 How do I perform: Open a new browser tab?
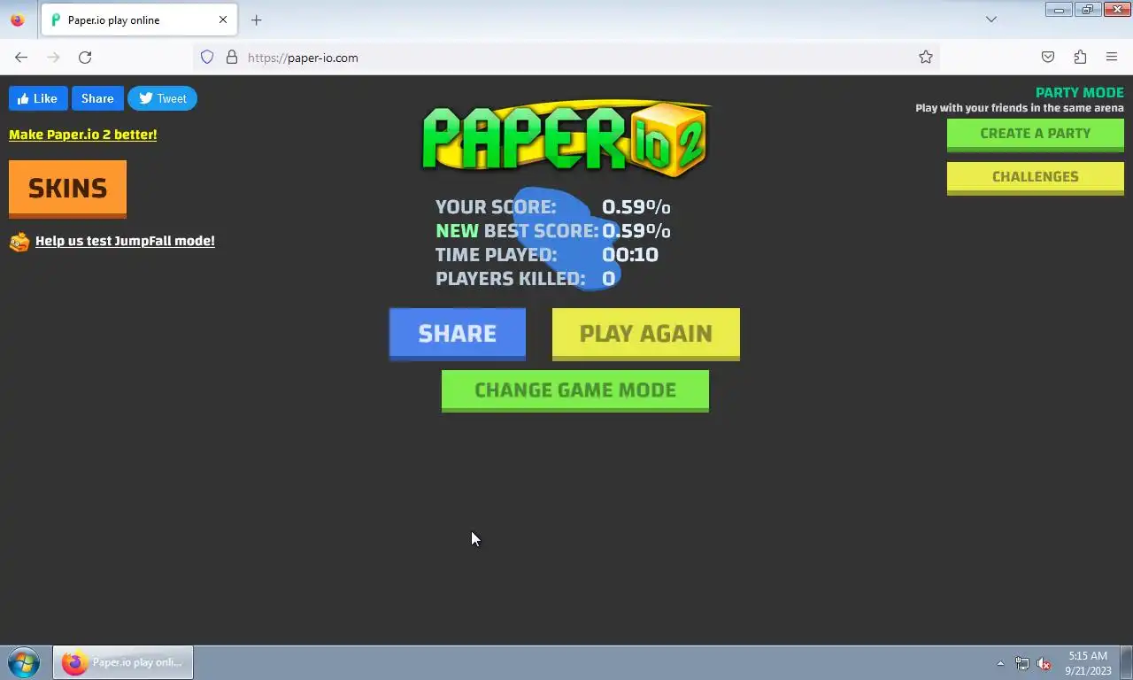click(256, 19)
